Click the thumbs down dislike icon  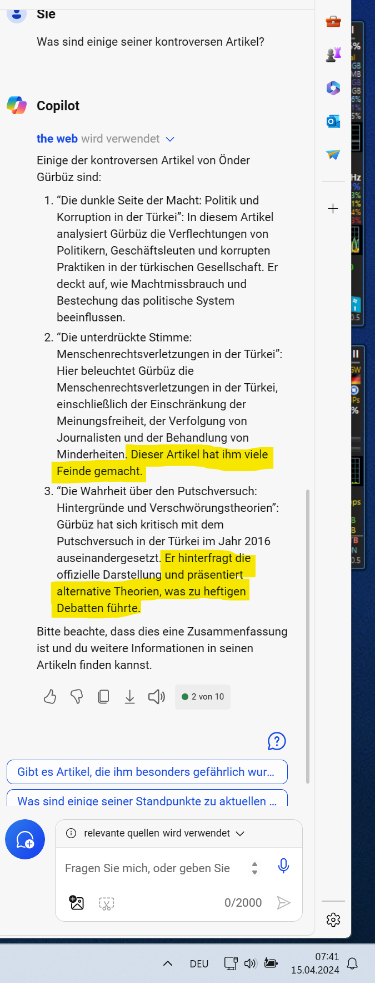tap(77, 697)
